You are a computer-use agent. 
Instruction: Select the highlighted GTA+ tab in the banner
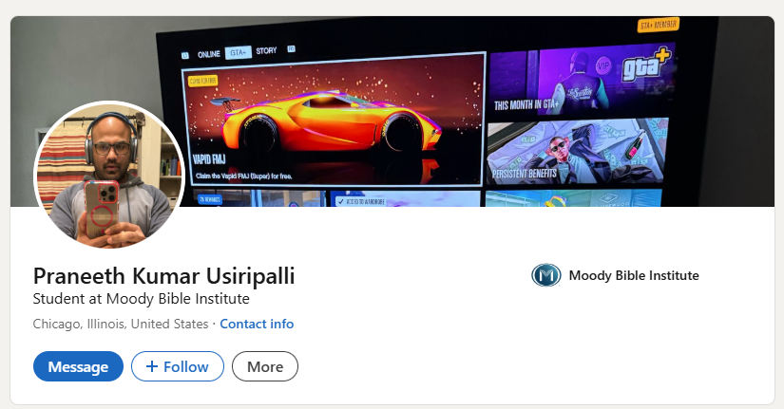tap(238, 52)
